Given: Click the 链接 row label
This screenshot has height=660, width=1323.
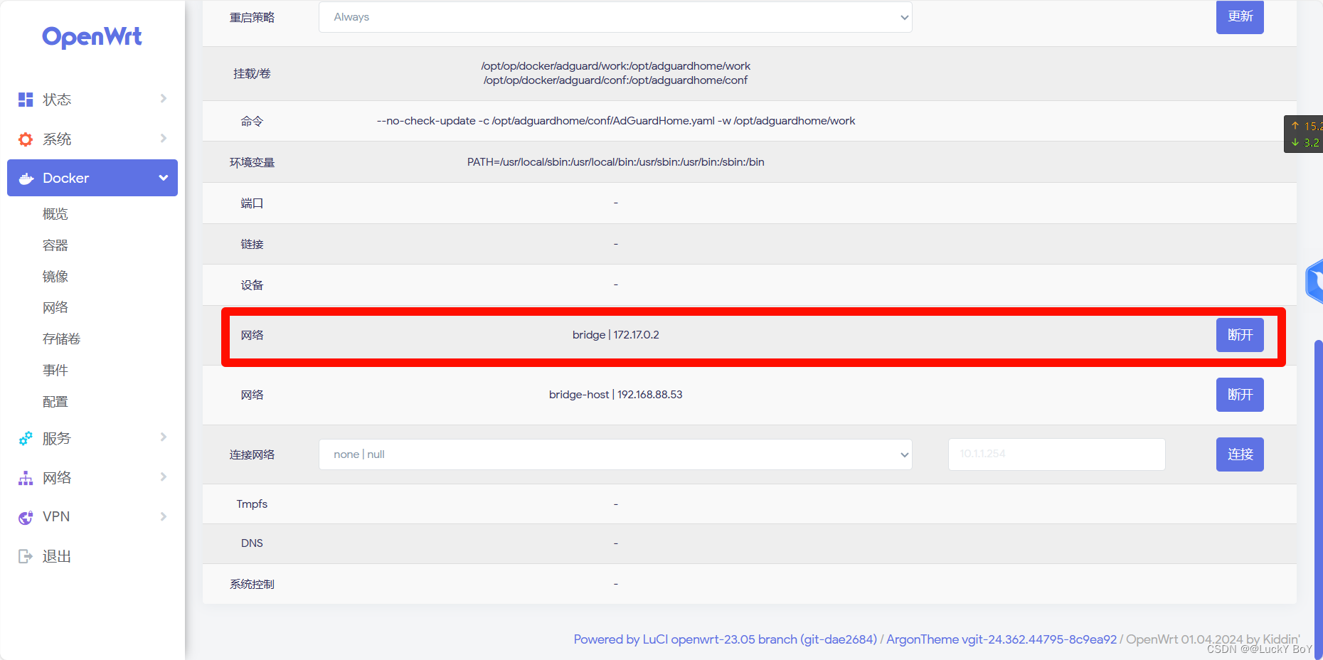Looking at the screenshot, I should click(x=252, y=245).
